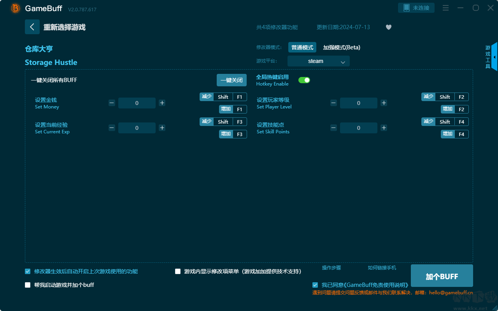Click the V2.0.787.617 version text

coord(82,9)
